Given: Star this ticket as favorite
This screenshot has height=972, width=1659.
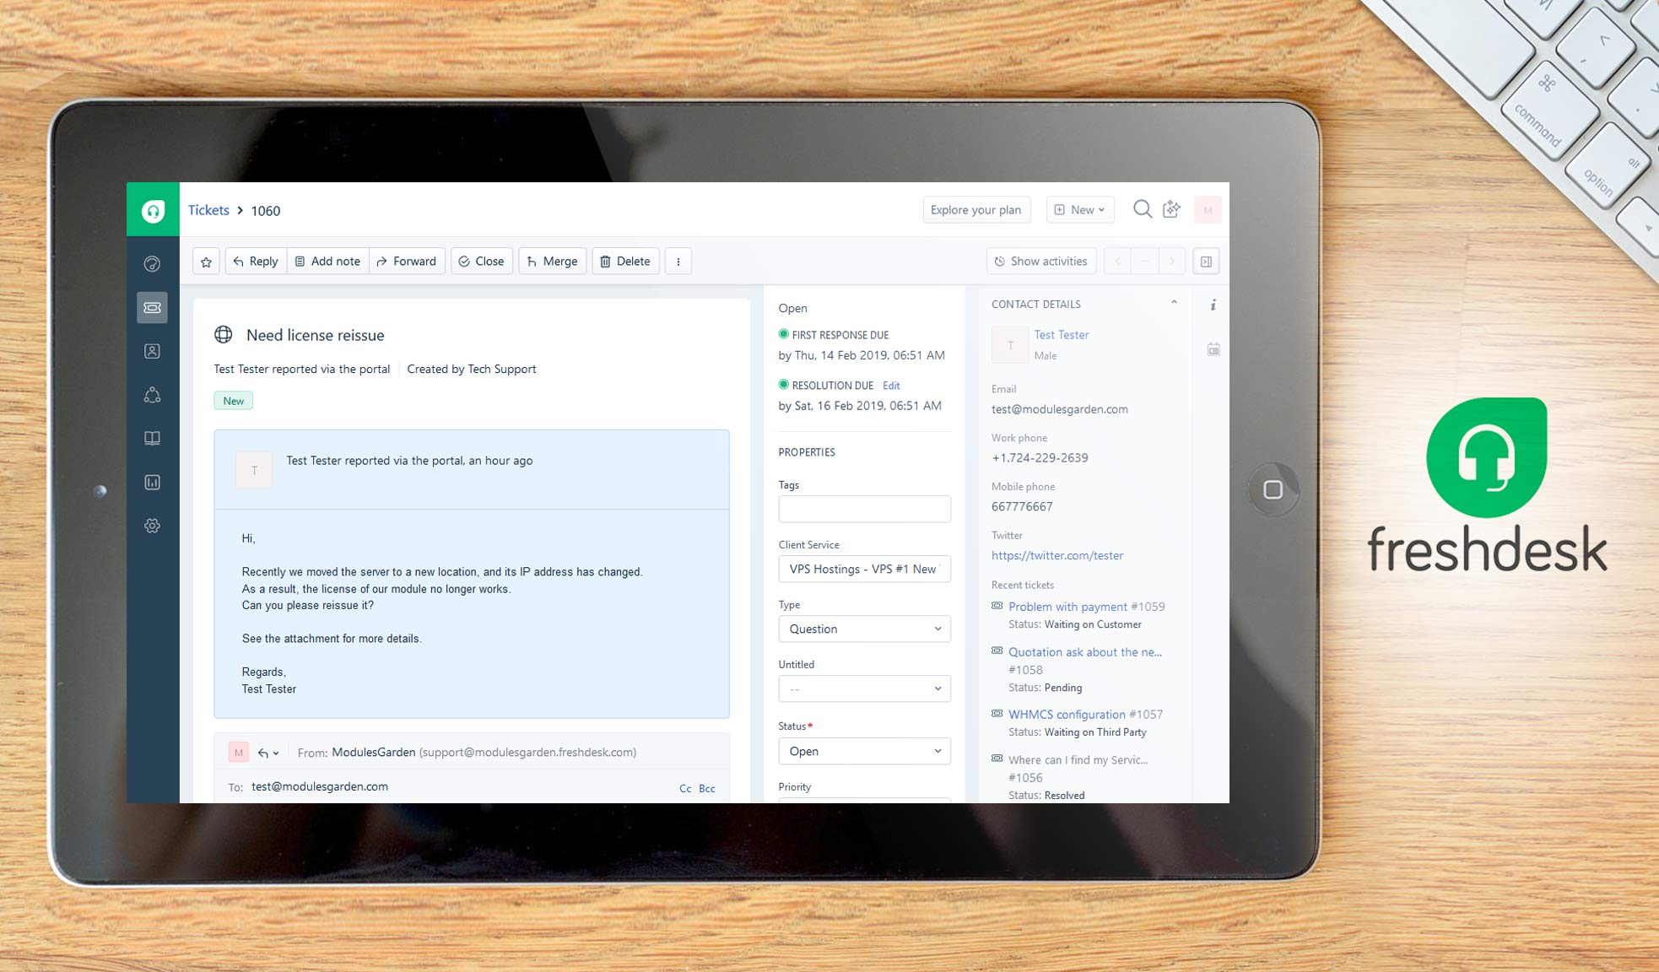Looking at the screenshot, I should click(x=205, y=261).
